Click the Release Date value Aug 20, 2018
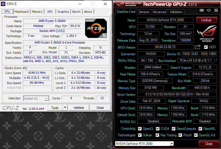 pos(148,40)
